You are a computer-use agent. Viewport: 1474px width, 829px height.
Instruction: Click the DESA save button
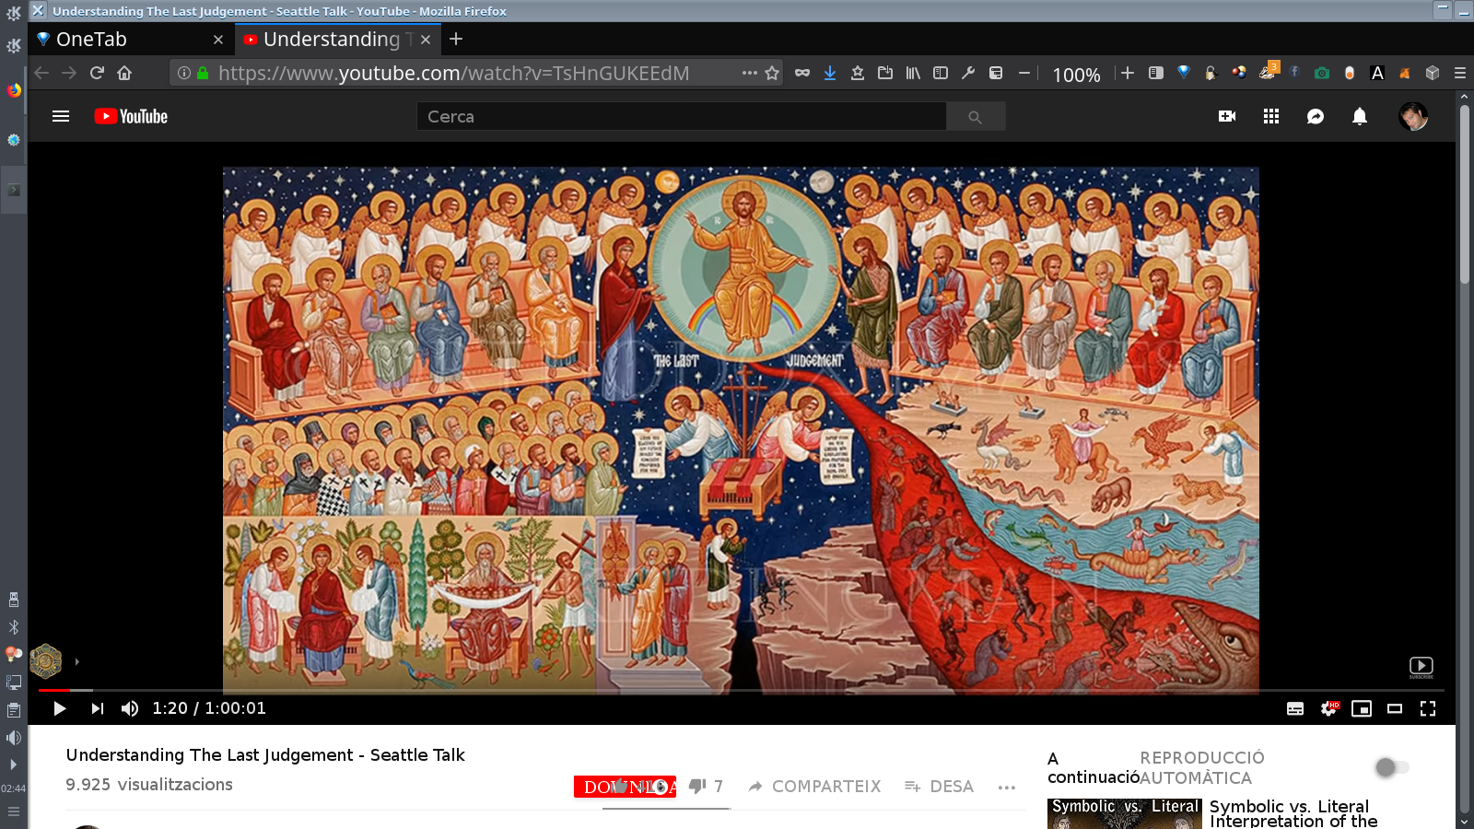(939, 787)
